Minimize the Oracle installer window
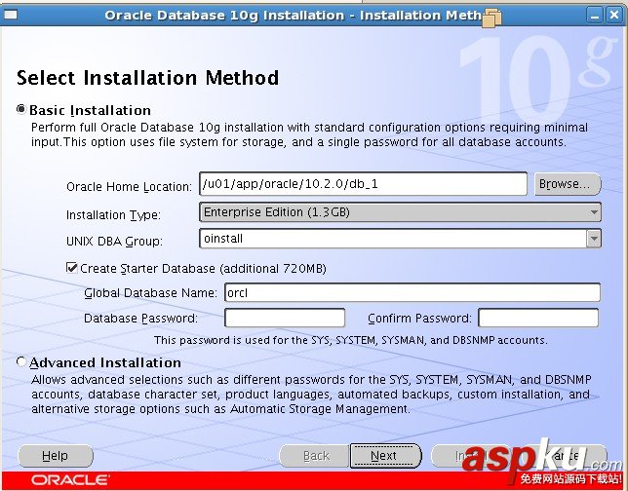This screenshot has width=628, height=491. point(596,16)
